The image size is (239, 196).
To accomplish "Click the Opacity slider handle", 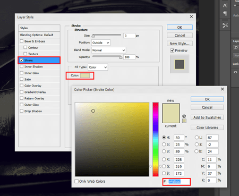I will (x=121, y=57).
